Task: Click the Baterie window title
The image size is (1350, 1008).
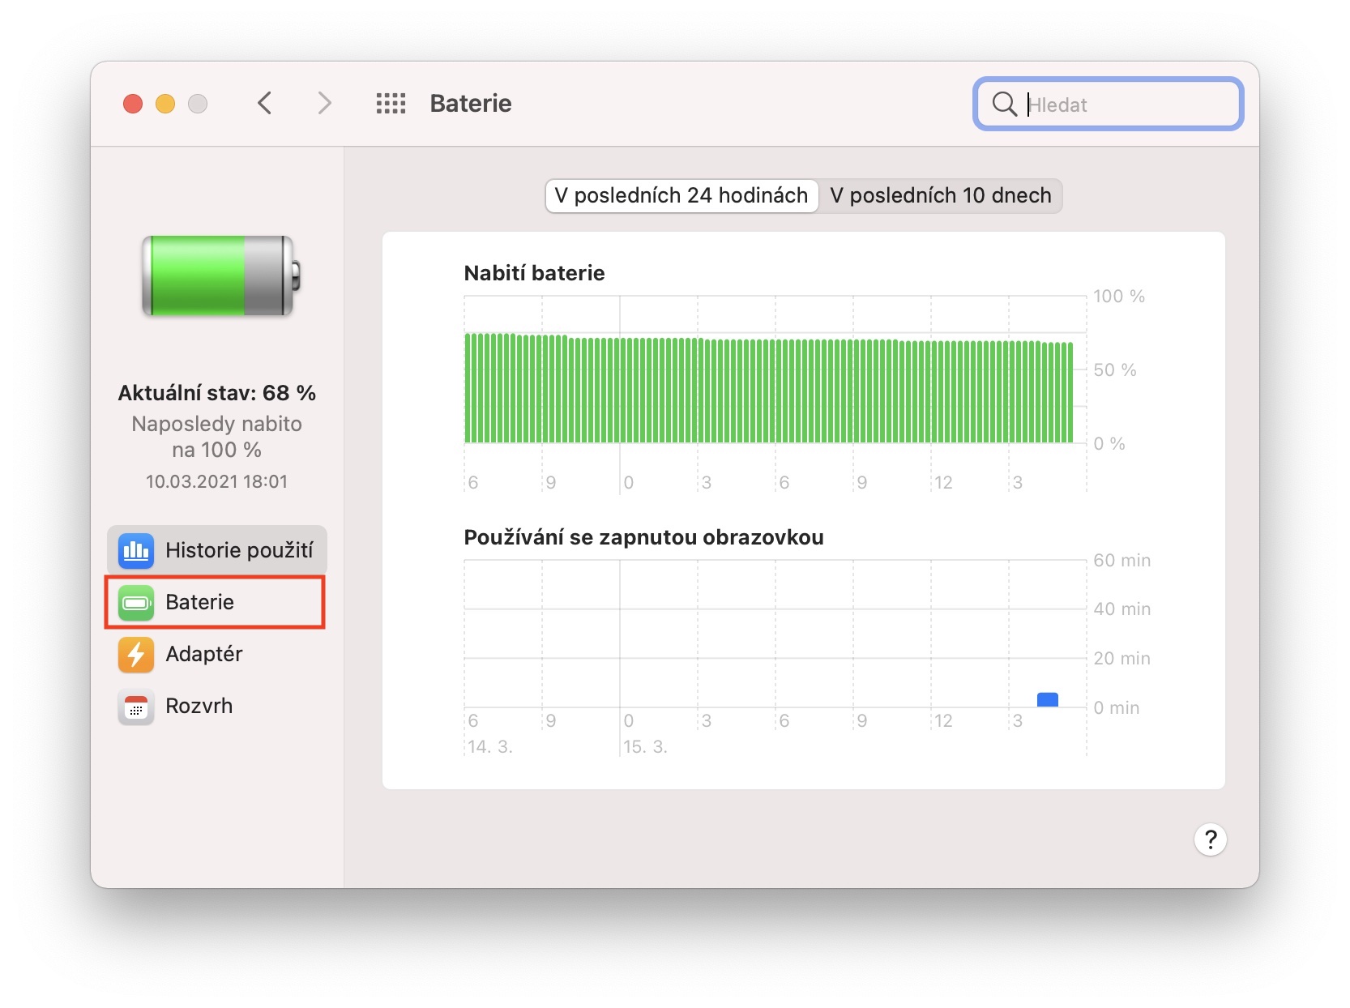Action: point(471,103)
